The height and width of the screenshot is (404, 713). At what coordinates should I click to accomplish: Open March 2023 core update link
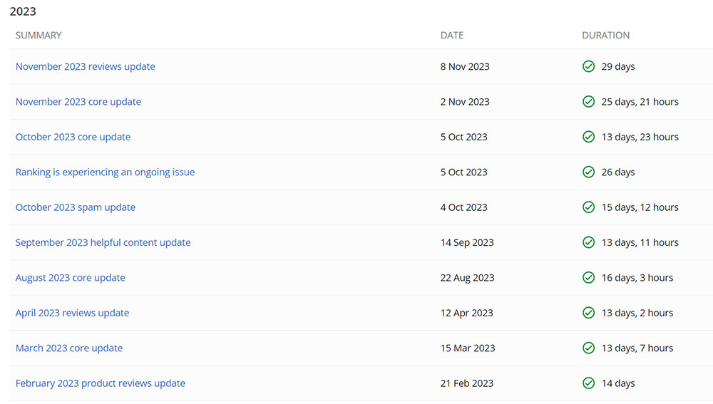(69, 348)
